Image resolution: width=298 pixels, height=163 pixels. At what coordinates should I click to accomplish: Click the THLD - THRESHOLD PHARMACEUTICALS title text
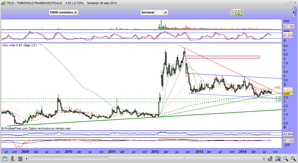coord(34,3)
